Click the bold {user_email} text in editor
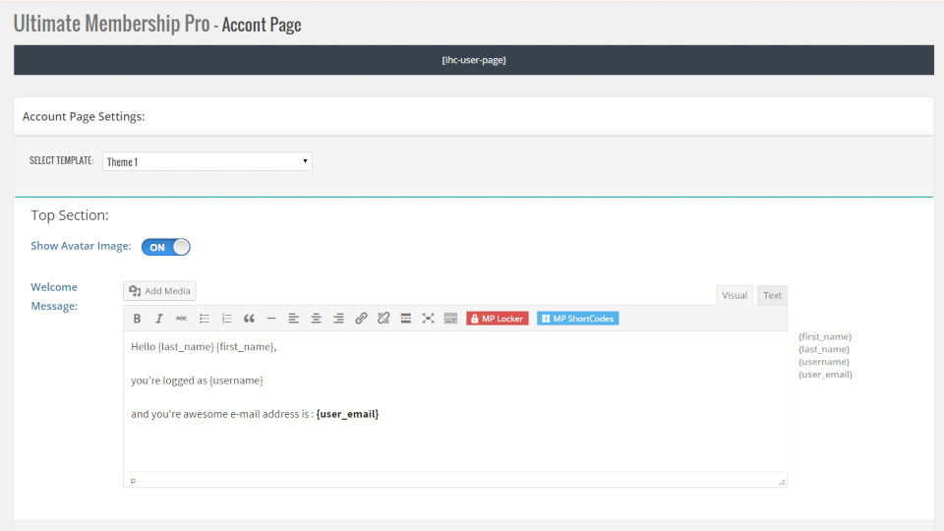Screen dimensions: 944x531 347,414
